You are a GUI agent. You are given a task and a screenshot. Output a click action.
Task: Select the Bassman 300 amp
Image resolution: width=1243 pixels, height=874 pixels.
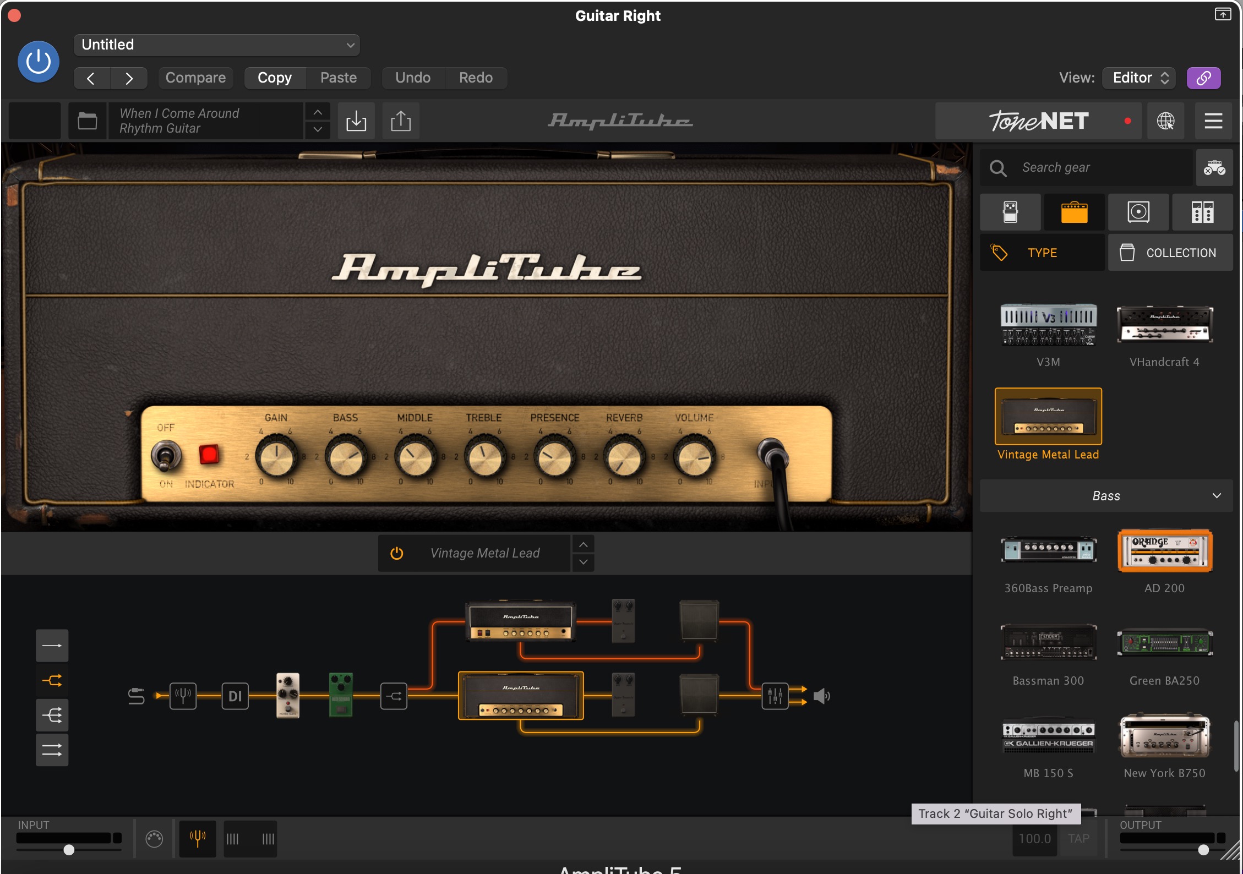coord(1048,643)
